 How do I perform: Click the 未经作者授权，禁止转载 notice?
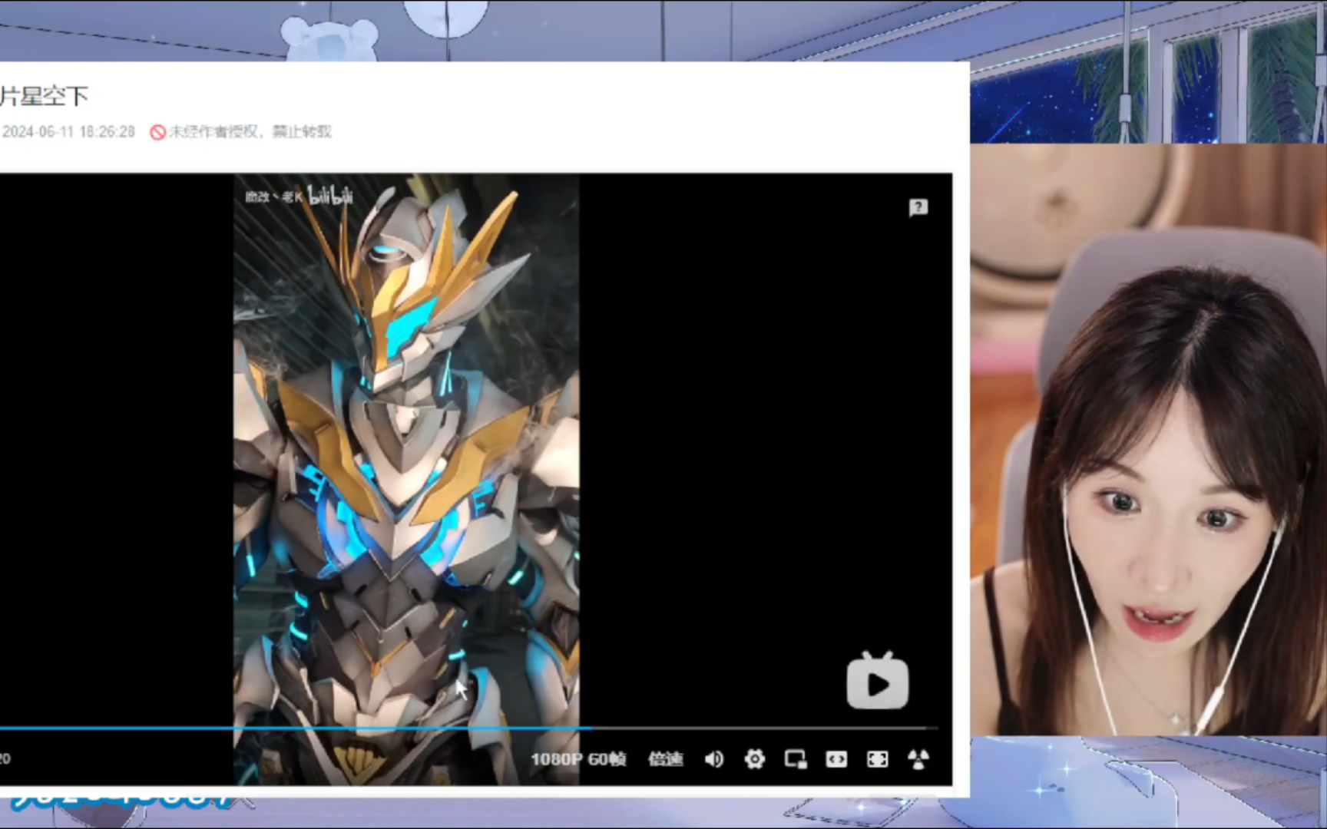coord(241,132)
